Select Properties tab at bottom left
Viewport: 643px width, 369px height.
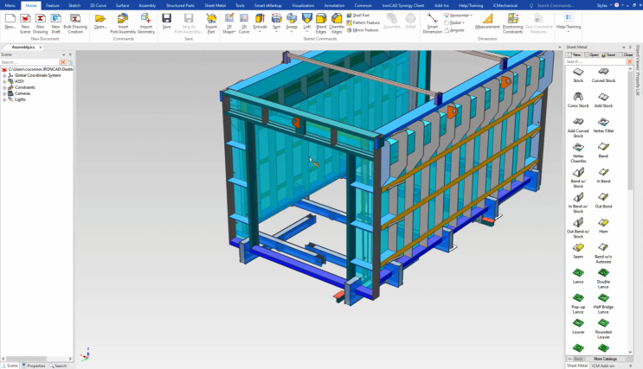click(x=34, y=366)
